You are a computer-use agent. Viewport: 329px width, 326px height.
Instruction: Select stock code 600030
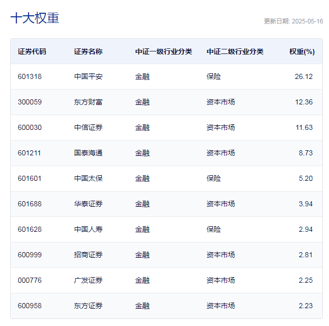[30, 127]
